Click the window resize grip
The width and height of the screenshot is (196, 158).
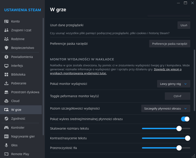[x=193, y=156]
